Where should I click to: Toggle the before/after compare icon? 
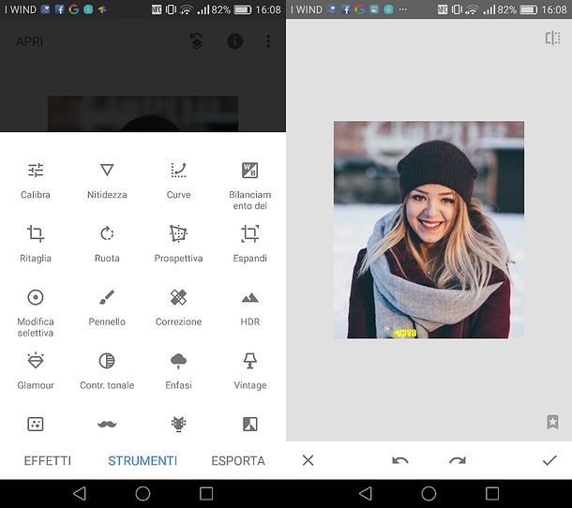coord(552,37)
